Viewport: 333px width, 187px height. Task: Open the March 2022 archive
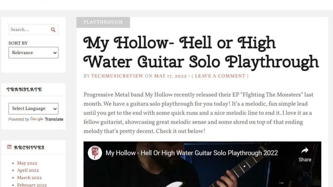coord(29,177)
